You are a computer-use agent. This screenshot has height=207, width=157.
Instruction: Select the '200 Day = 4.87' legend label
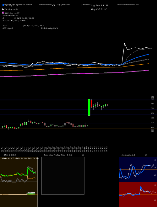[12, 13]
